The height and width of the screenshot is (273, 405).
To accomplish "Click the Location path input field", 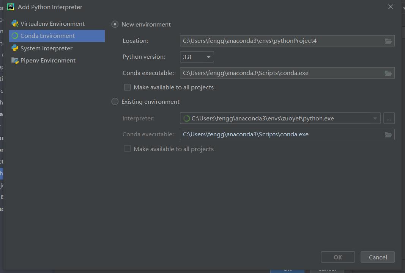I will click(x=287, y=41).
